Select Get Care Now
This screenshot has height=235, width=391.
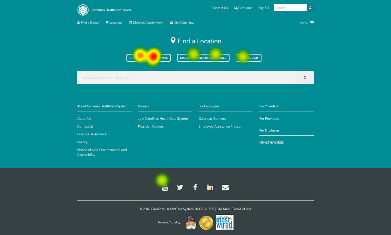[182, 23]
